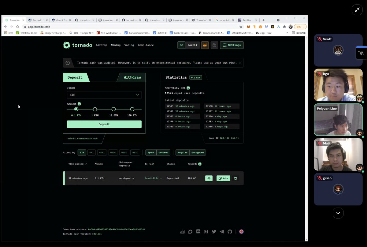The height and width of the screenshot is (247, 367).
Task: Open the 12593 latest deposit entry
Action: coord(182,106)
